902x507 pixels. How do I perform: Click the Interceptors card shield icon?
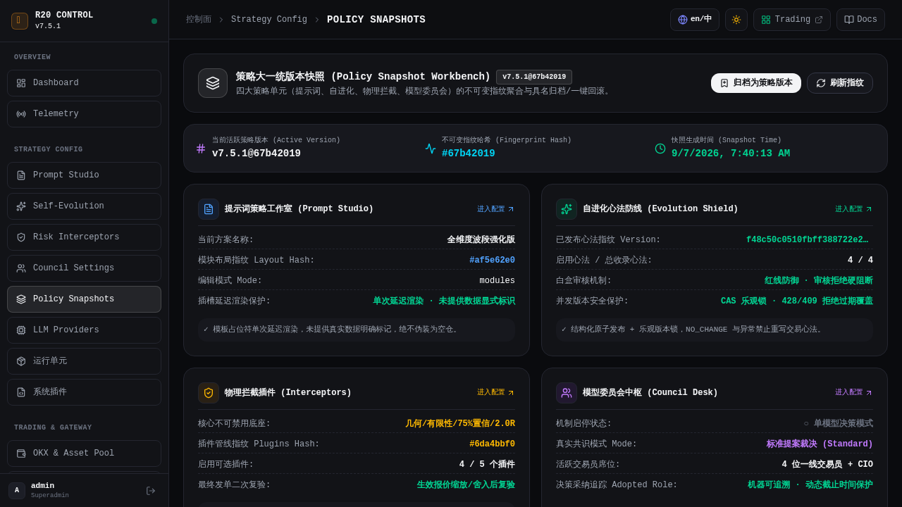pyautogui.click(x=209, y=393)
